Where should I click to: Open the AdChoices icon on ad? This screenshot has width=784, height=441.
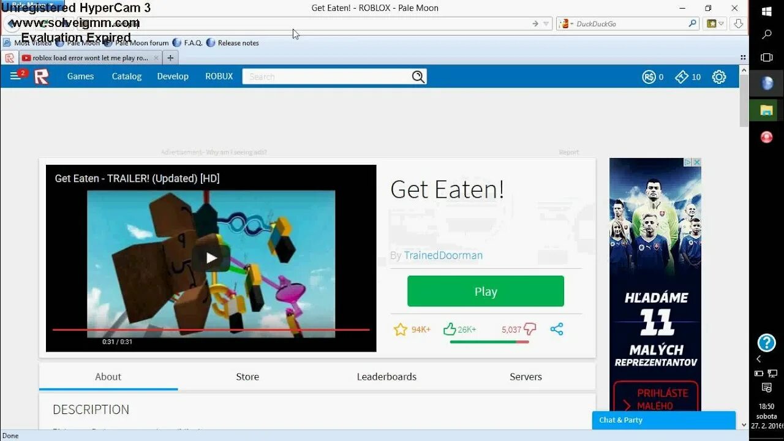[688, 162]
